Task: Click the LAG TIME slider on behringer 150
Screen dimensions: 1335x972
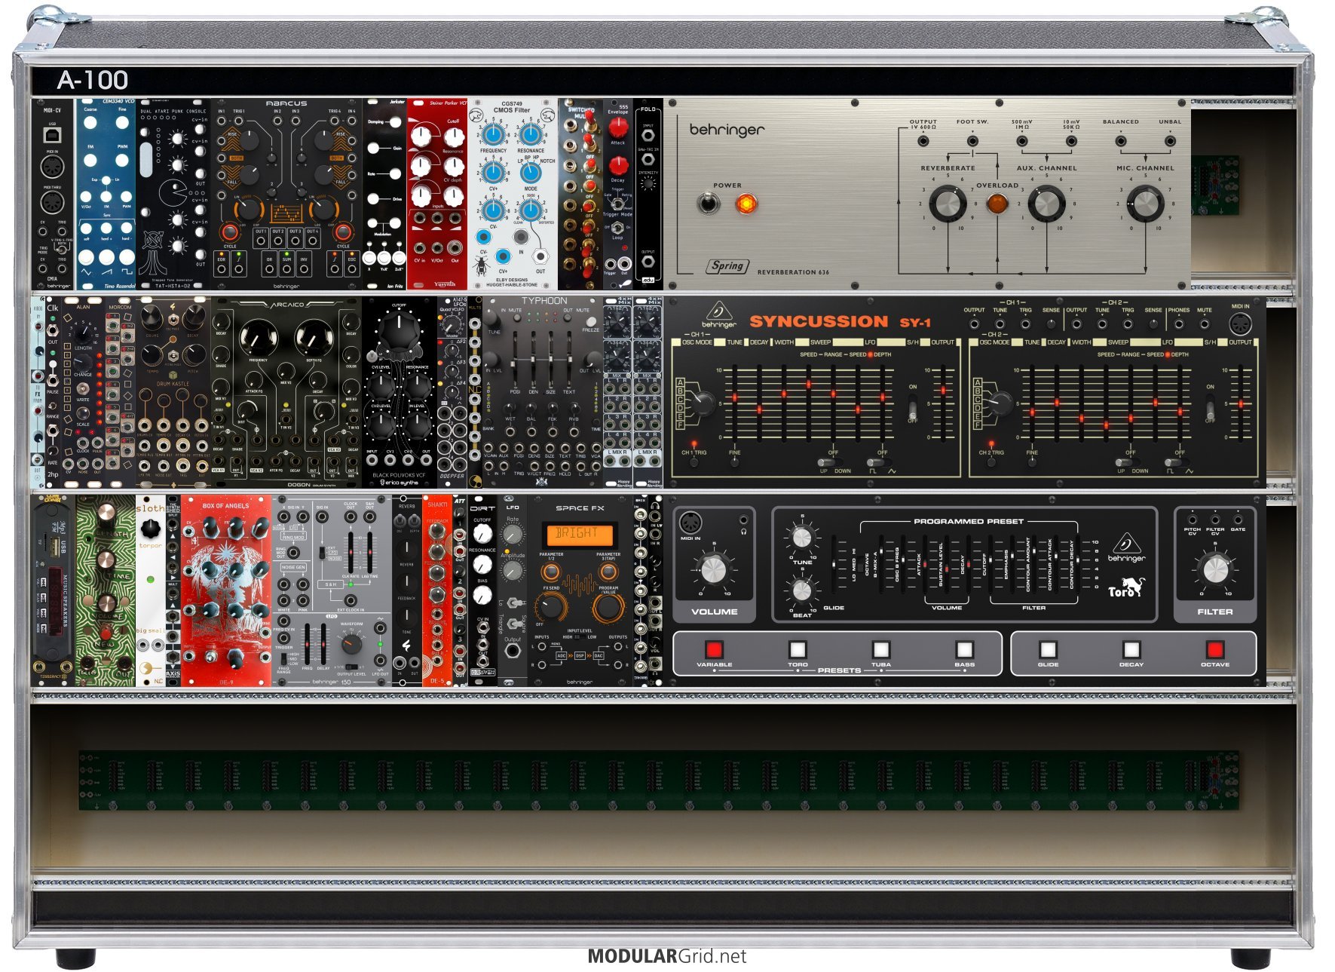Action: 370,553
